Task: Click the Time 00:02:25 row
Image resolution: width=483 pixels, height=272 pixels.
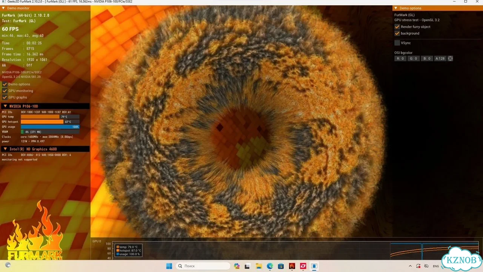Action: pos(22,43)
